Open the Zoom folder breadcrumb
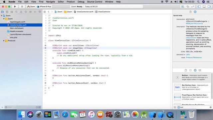 point(68,12)
